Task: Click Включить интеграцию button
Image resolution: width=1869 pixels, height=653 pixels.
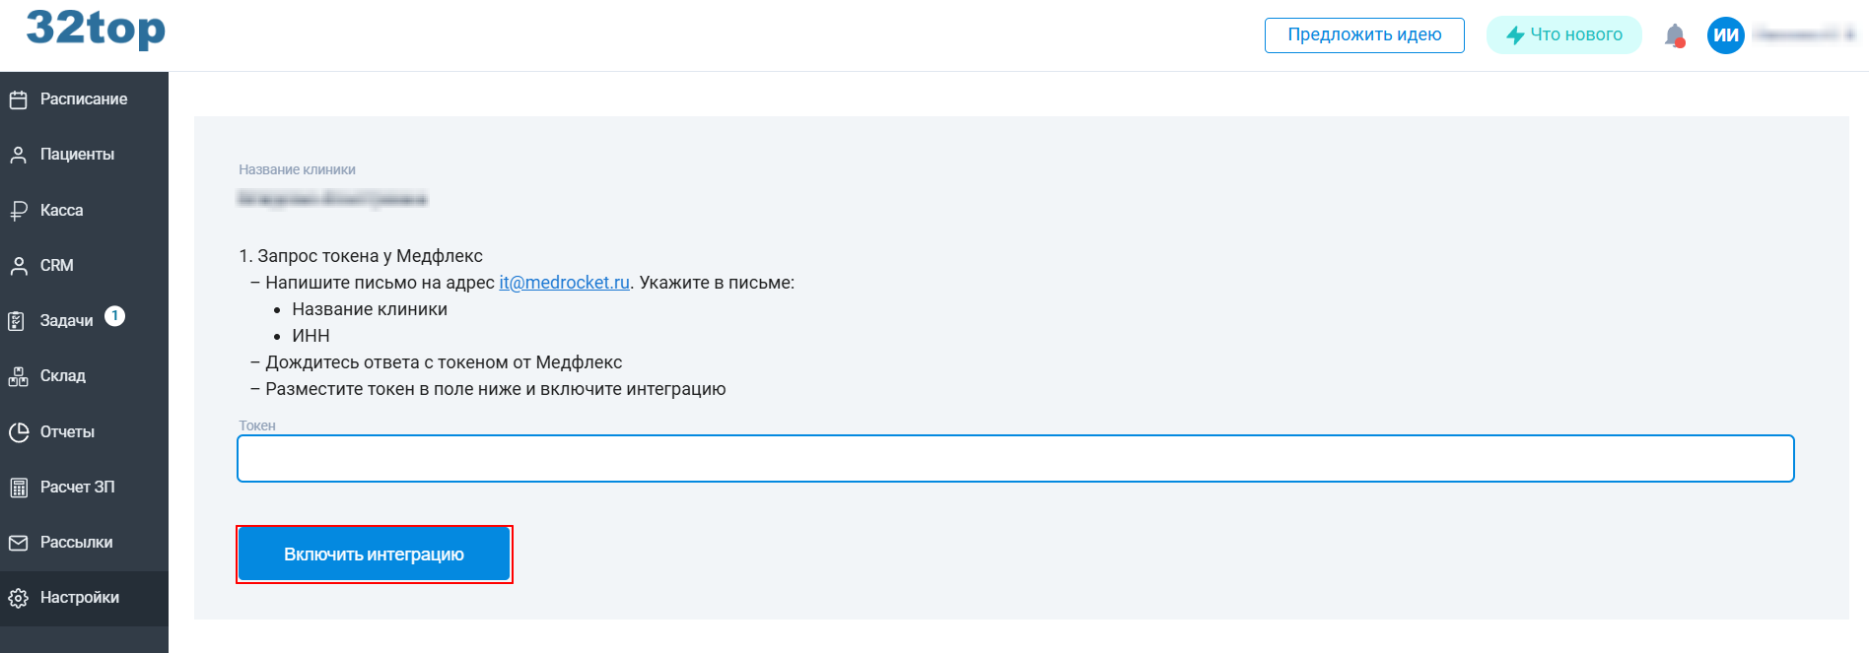Action: 374,555
